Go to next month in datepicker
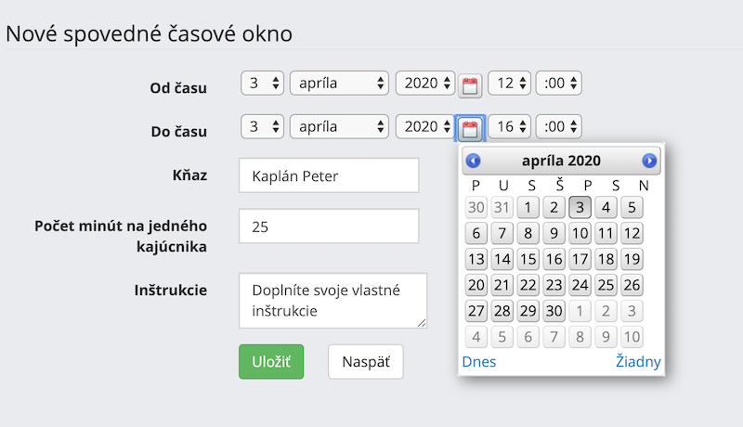 click(x=649, y=161)
